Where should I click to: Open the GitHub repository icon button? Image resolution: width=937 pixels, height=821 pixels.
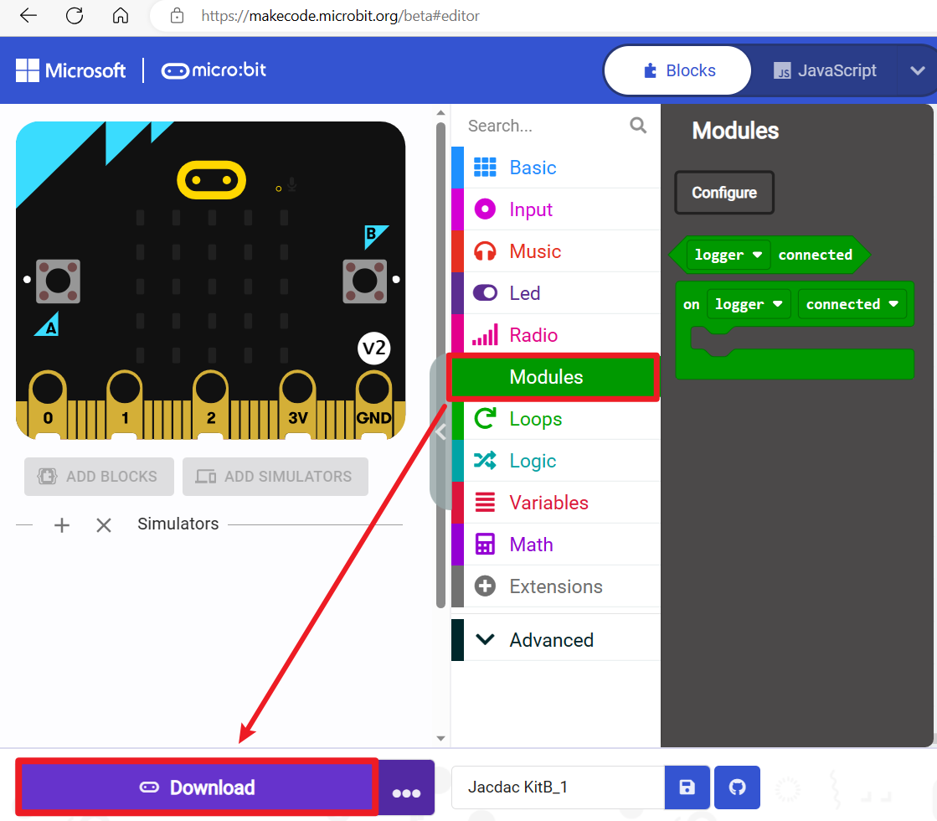(x=738, y=787)
